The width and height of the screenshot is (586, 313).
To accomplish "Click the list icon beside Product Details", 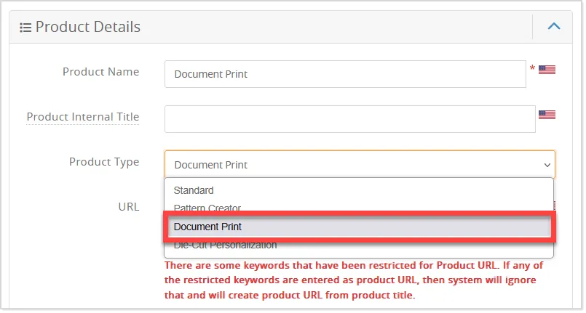I will point(25,28).
